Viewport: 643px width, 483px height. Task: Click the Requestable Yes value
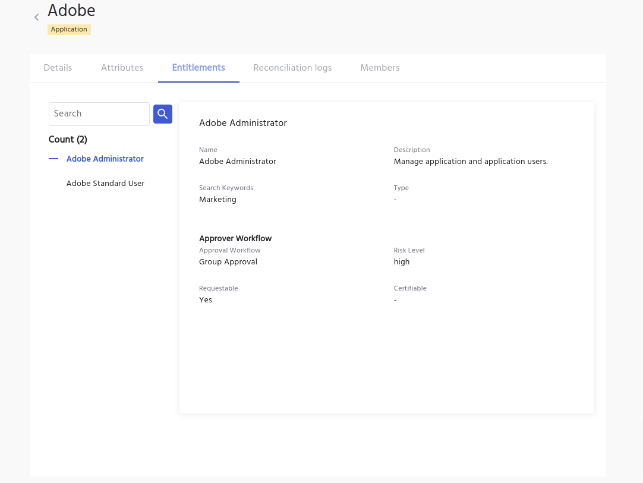(206, 300)
